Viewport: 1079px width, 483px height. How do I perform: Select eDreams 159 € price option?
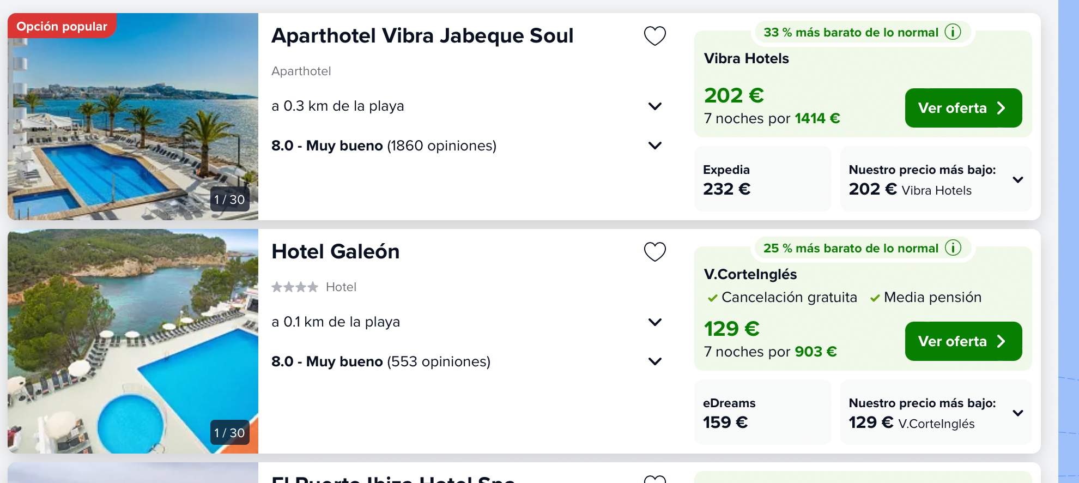click(762, 413)
